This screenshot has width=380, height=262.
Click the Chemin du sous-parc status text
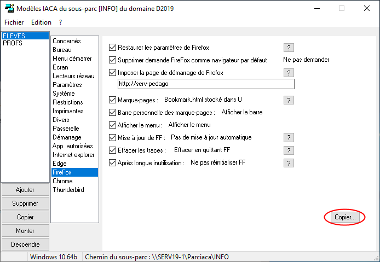157,257
